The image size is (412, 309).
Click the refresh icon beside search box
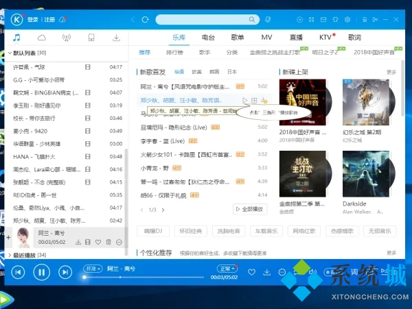coord(146,19)
